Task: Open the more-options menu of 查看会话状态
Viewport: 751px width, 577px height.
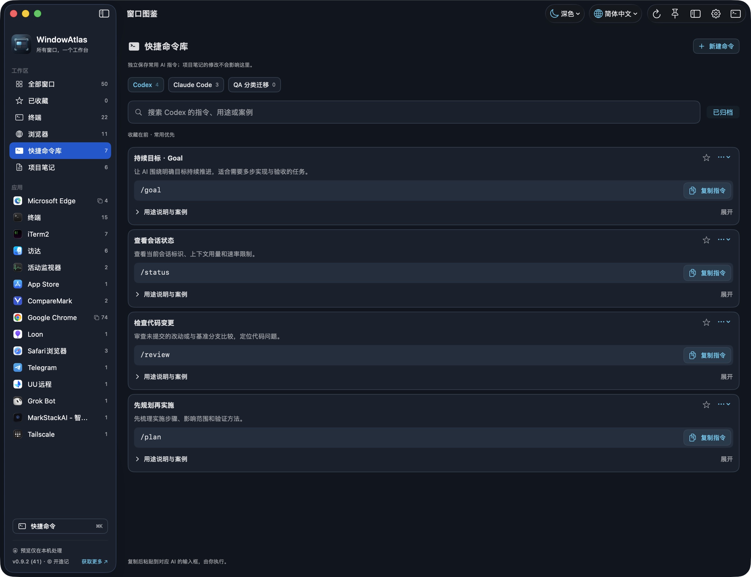Action: click(x=724, y=239)
